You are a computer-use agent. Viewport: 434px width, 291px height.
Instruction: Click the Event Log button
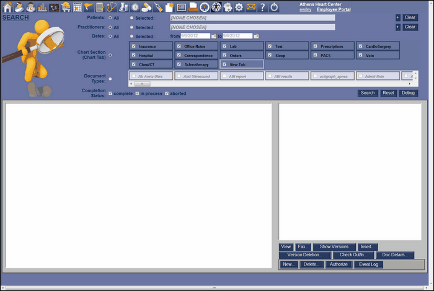[x=368, y=264]
